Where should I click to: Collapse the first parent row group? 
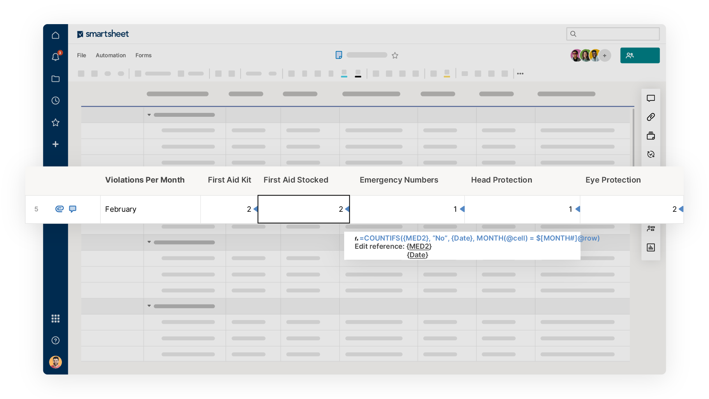(149, 115)
